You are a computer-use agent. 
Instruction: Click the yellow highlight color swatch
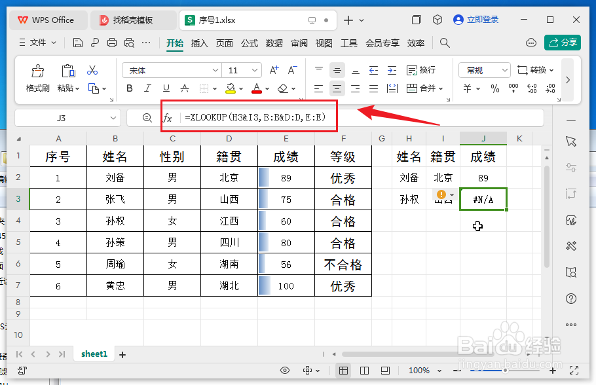coord(231,92)
